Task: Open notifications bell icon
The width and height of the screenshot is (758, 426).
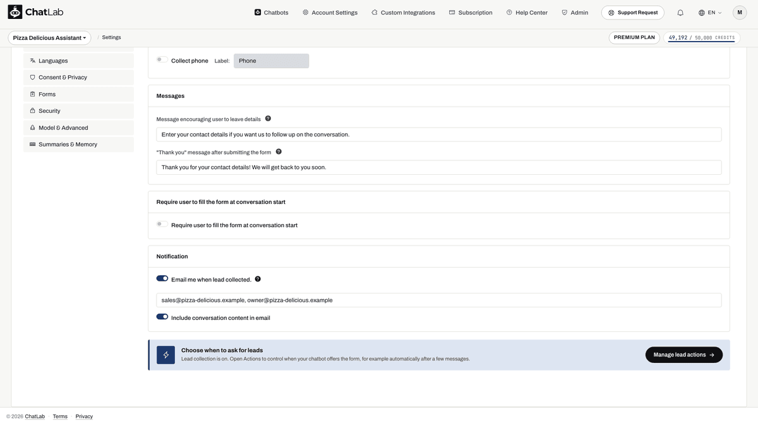Action: click(x=680, y=13)
